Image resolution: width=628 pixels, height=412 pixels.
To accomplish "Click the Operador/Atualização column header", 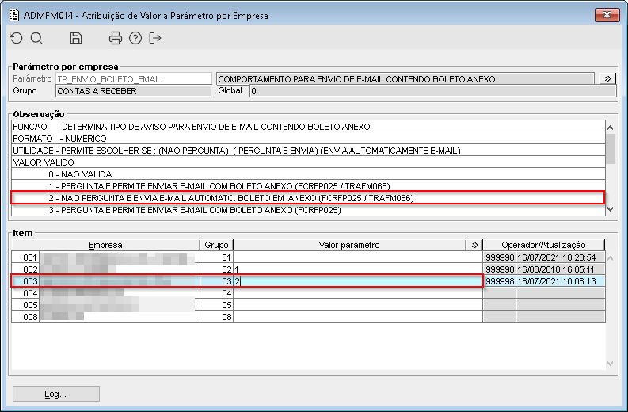I will [543, 245].
